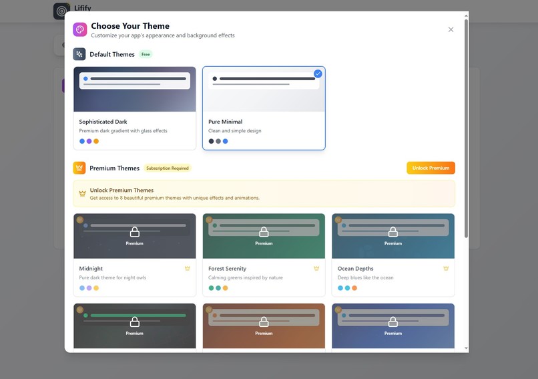The width and height of the screenshot is (538, 379).
Task: Click the Unlock Premium Themes banner heading
Action: (121, 190)
